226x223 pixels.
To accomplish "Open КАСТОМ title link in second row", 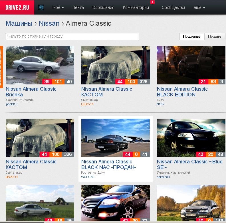I will (x=31, y=165).
